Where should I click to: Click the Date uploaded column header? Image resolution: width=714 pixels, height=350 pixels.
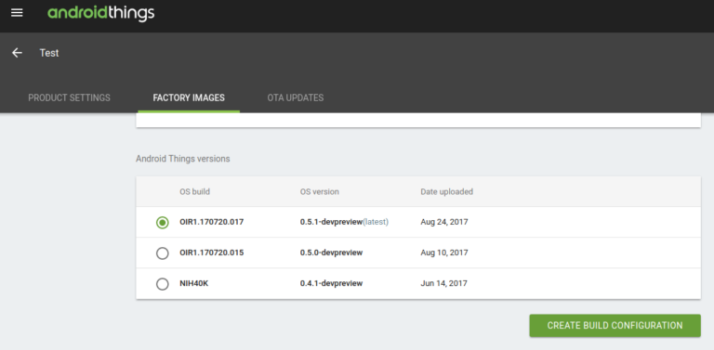click(446, 192)
